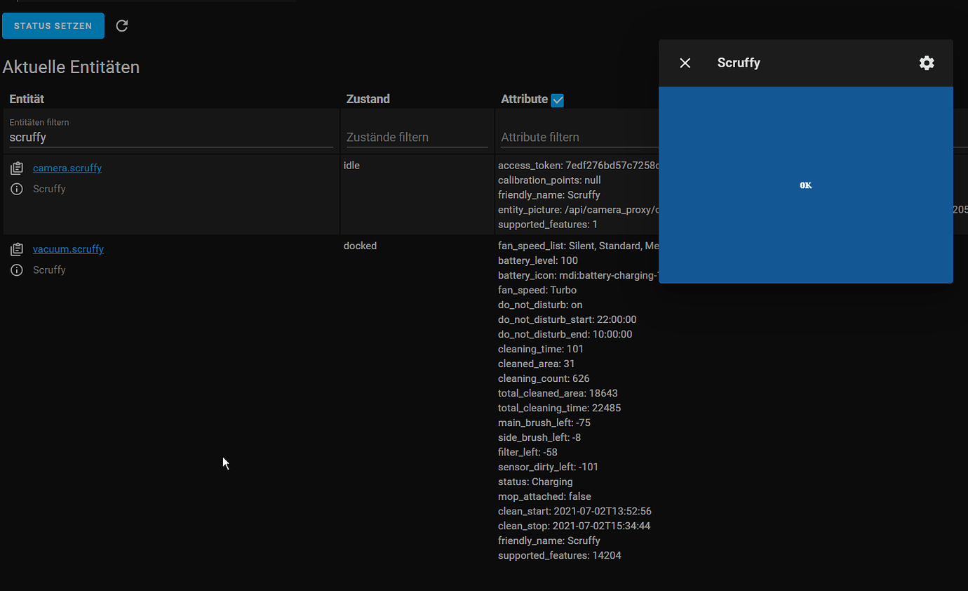This screenshot has width=968, height=591.
Task: Click the OK text in the camera feed
Action: pos(805,185)
